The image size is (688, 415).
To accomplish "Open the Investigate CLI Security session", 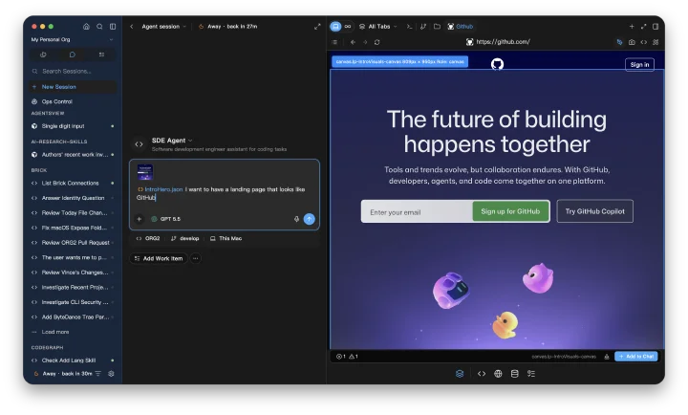I will click(73, 302).
